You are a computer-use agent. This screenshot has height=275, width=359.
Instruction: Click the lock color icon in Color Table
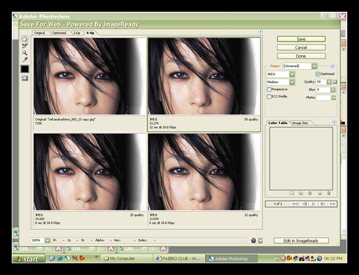tap(310, 193)
